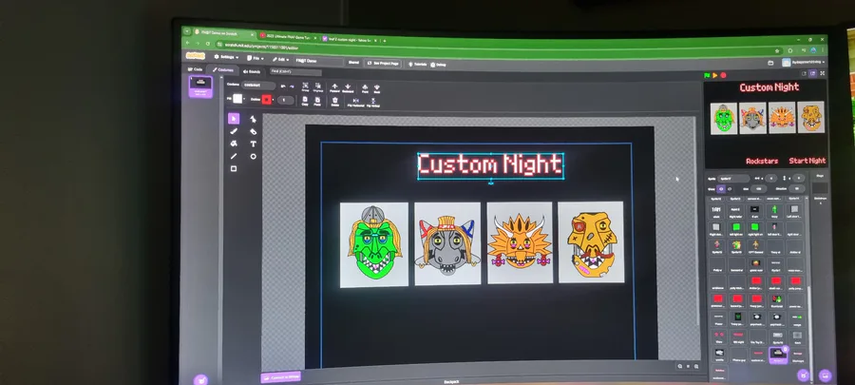Undo the last costume edit
The image size is (855, 385).
click(283, 87)
